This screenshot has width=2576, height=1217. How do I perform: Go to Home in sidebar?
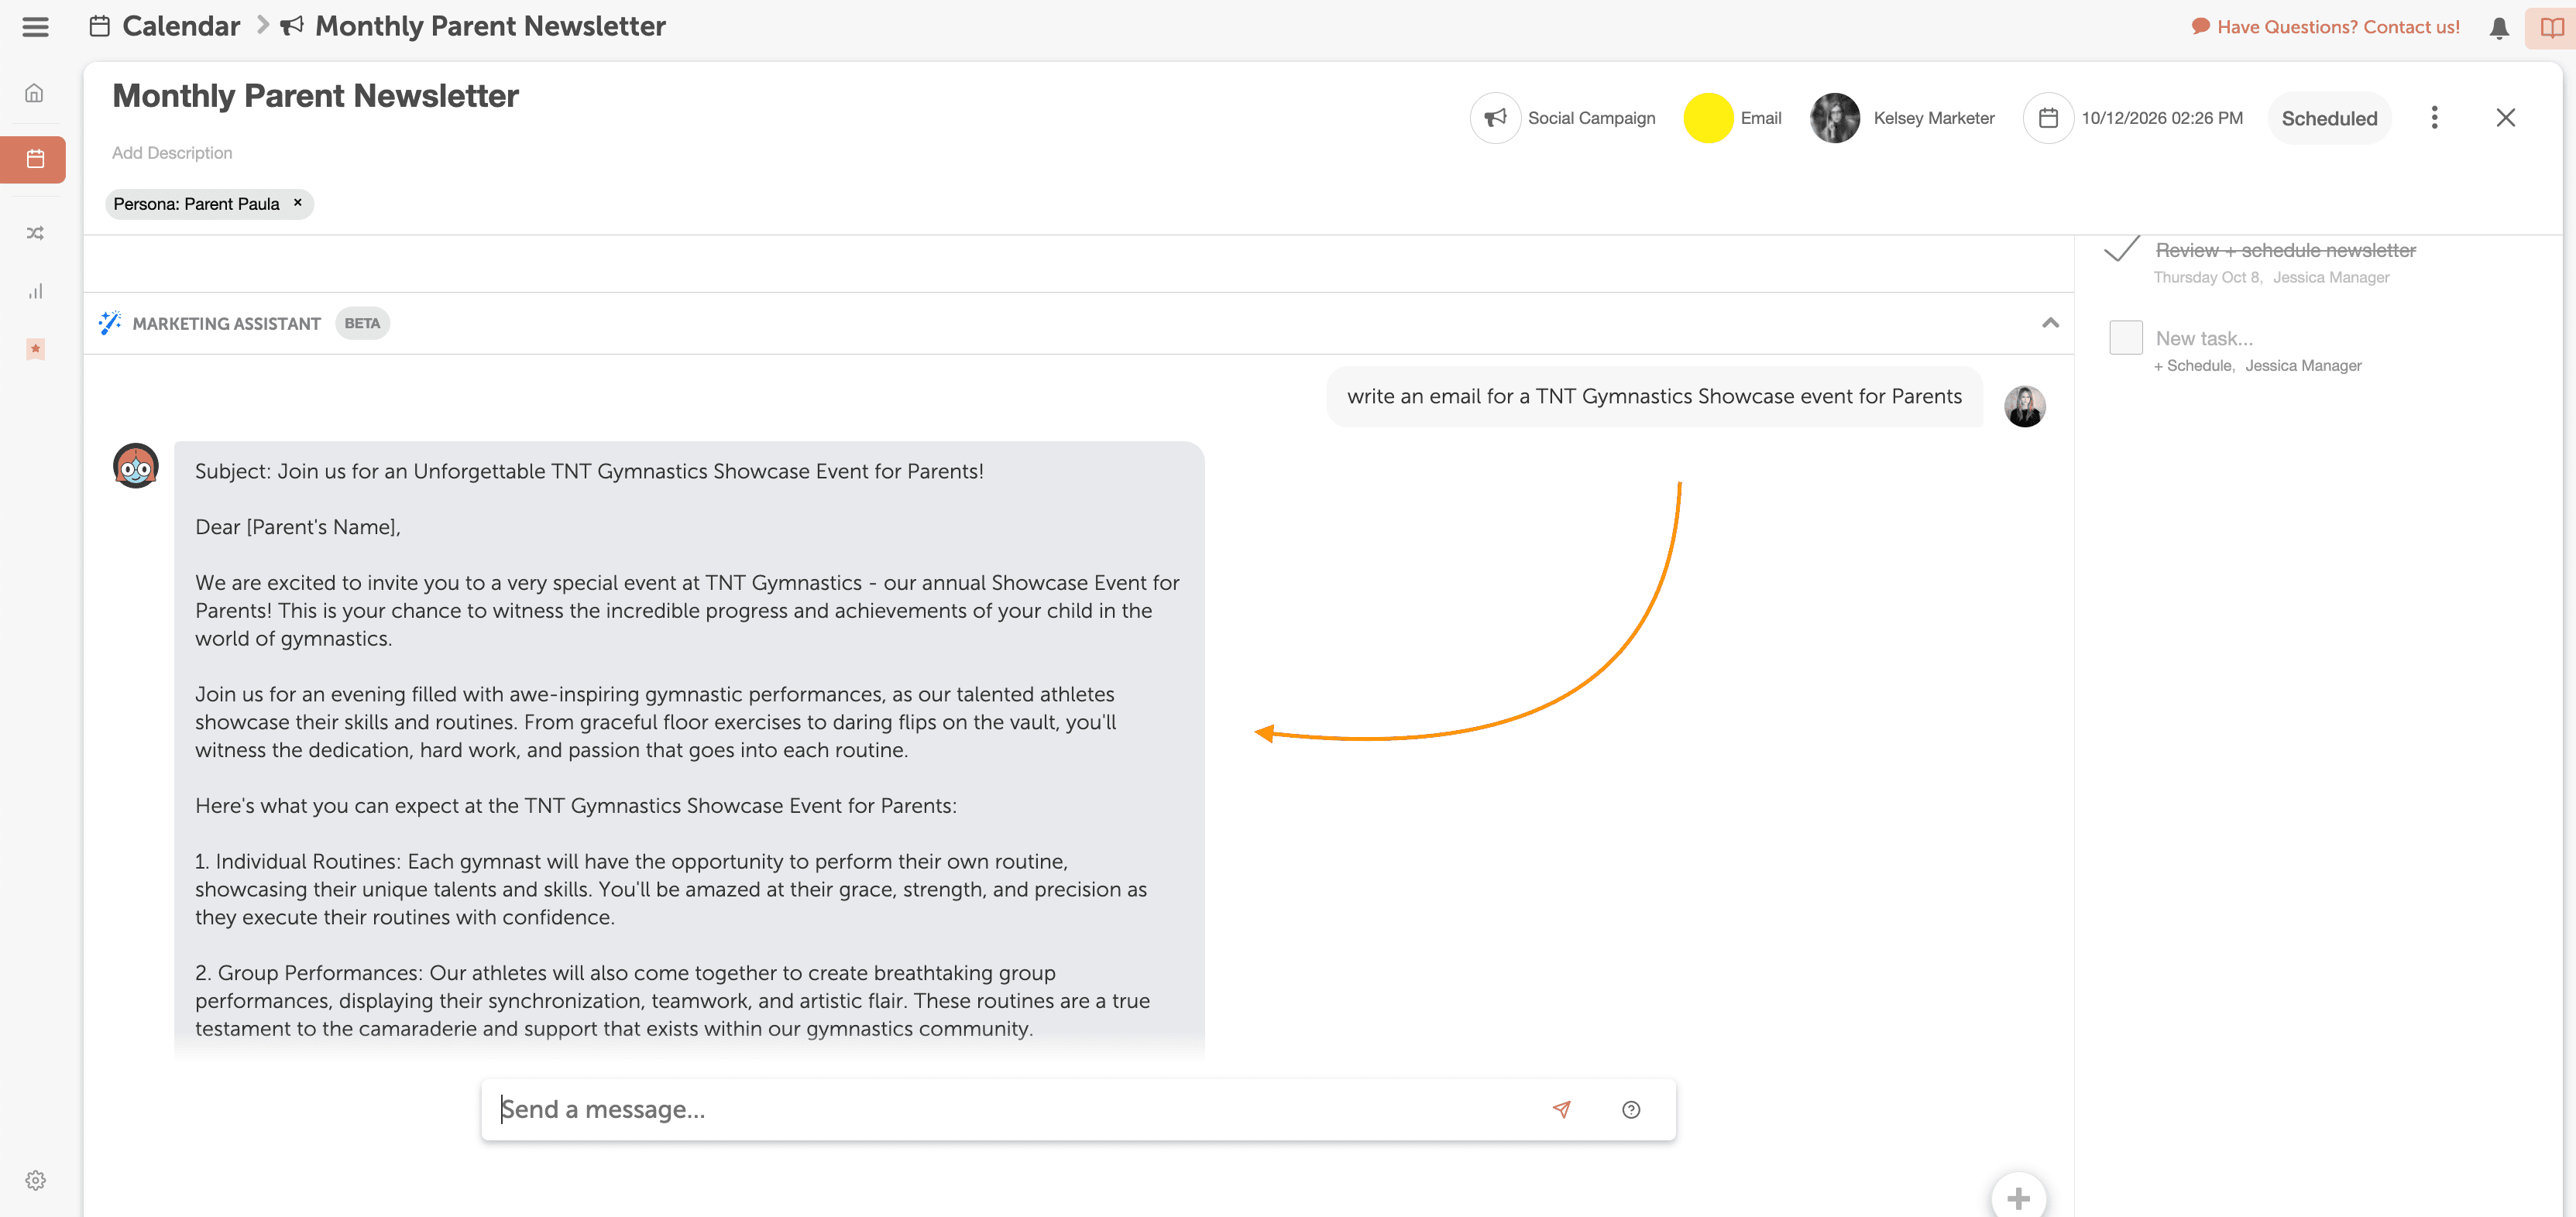pos(35,94)
